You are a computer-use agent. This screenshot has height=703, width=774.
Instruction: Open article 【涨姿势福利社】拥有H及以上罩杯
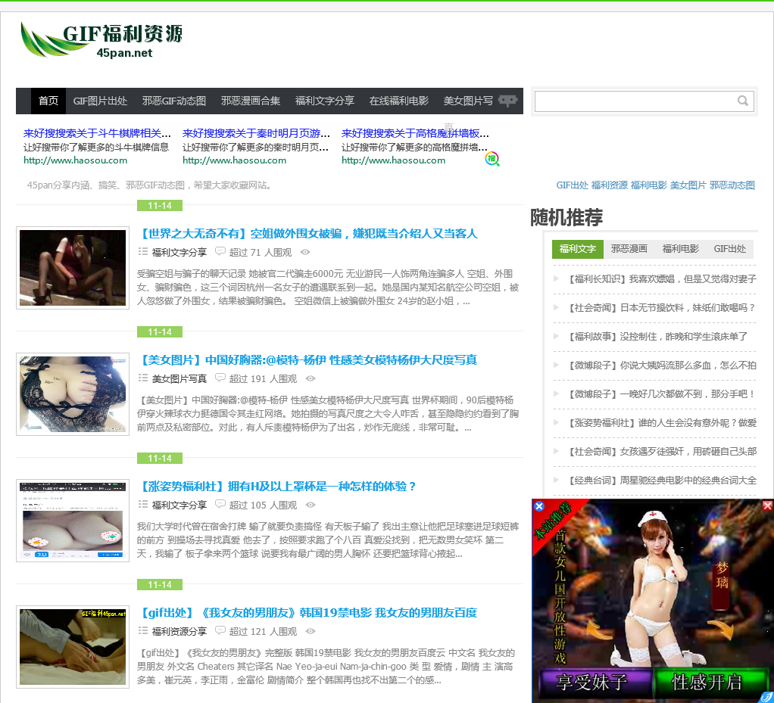tap(276, 486)
